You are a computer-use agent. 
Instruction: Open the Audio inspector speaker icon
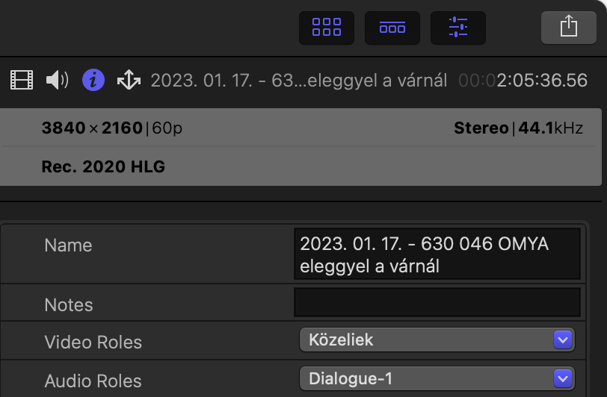coord(58,81)
